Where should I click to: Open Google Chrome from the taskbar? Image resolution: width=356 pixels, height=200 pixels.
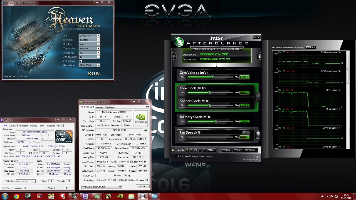16,196
